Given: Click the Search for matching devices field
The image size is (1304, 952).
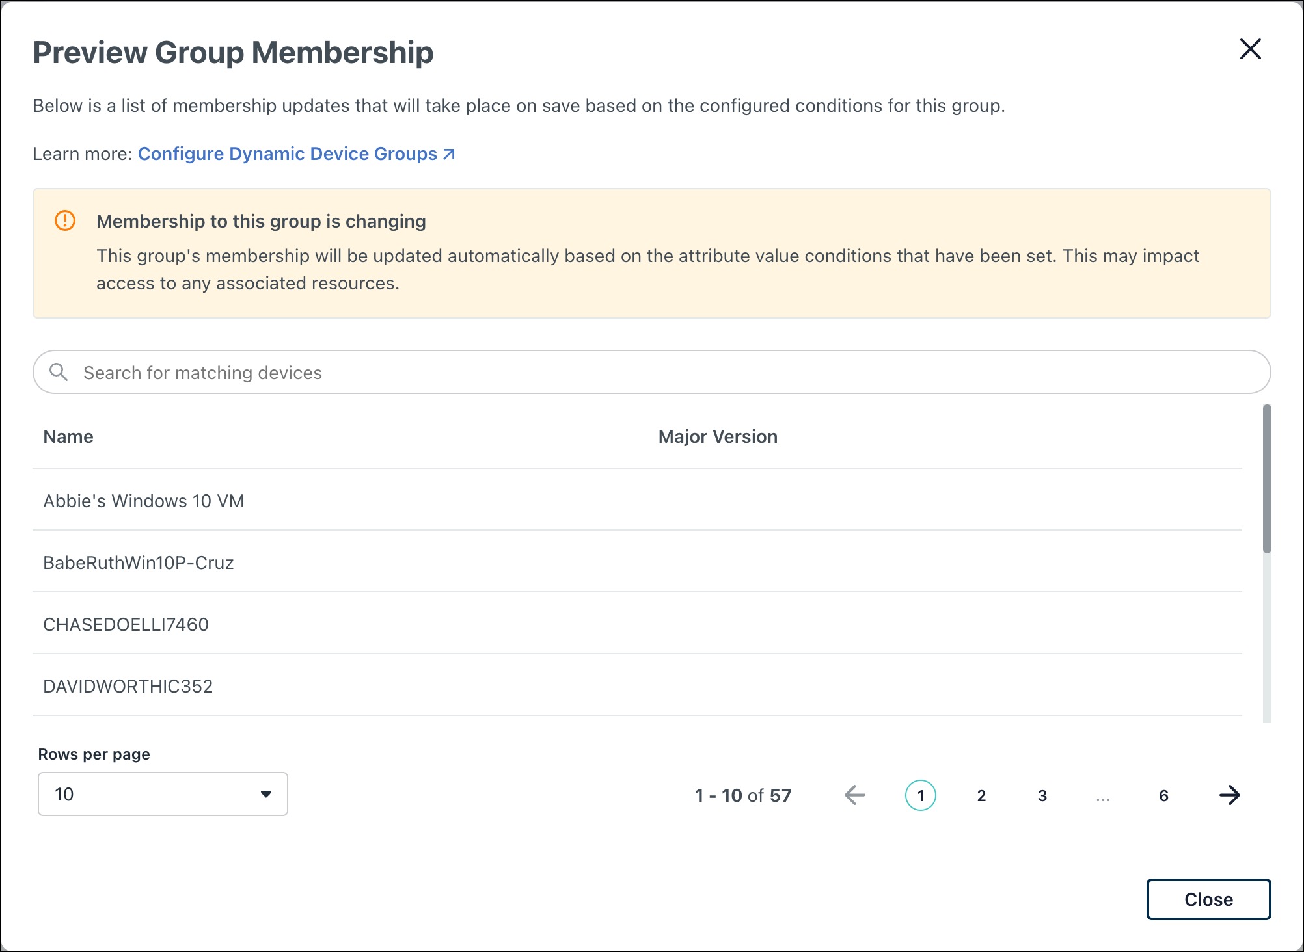Looking at the screenshot, I should 651,372.
